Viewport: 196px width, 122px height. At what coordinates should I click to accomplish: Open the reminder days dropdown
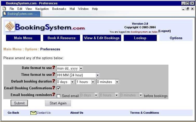pyautogui.click(x=89, y=95)
